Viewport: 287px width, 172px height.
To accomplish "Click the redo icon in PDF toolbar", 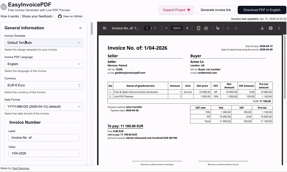I will [236, 28].
